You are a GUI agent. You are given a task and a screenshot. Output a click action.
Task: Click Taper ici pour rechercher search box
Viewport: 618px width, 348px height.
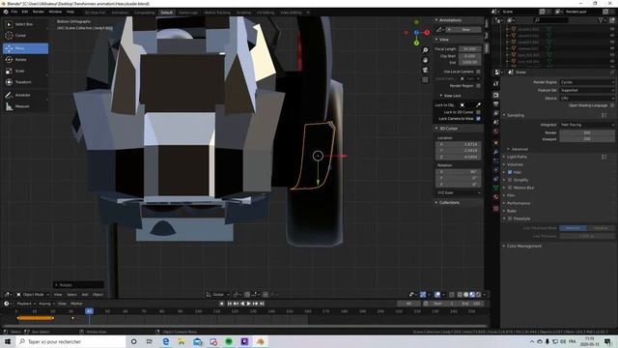pyautogui.click(x=70, y=341)
